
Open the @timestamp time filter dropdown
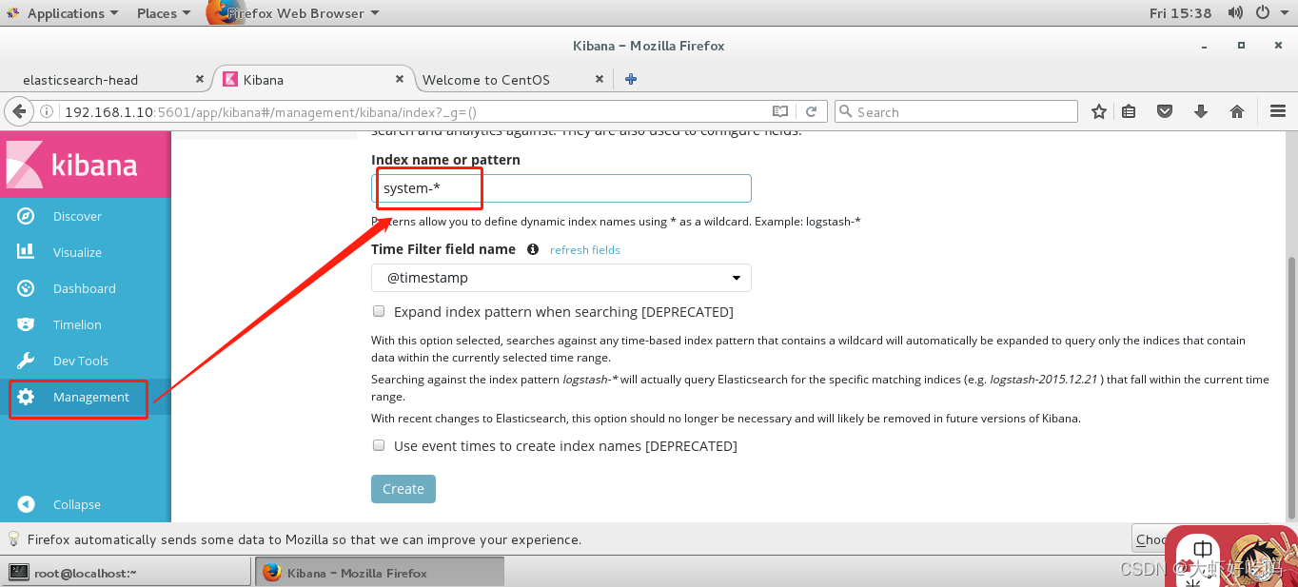pos(560,278)
